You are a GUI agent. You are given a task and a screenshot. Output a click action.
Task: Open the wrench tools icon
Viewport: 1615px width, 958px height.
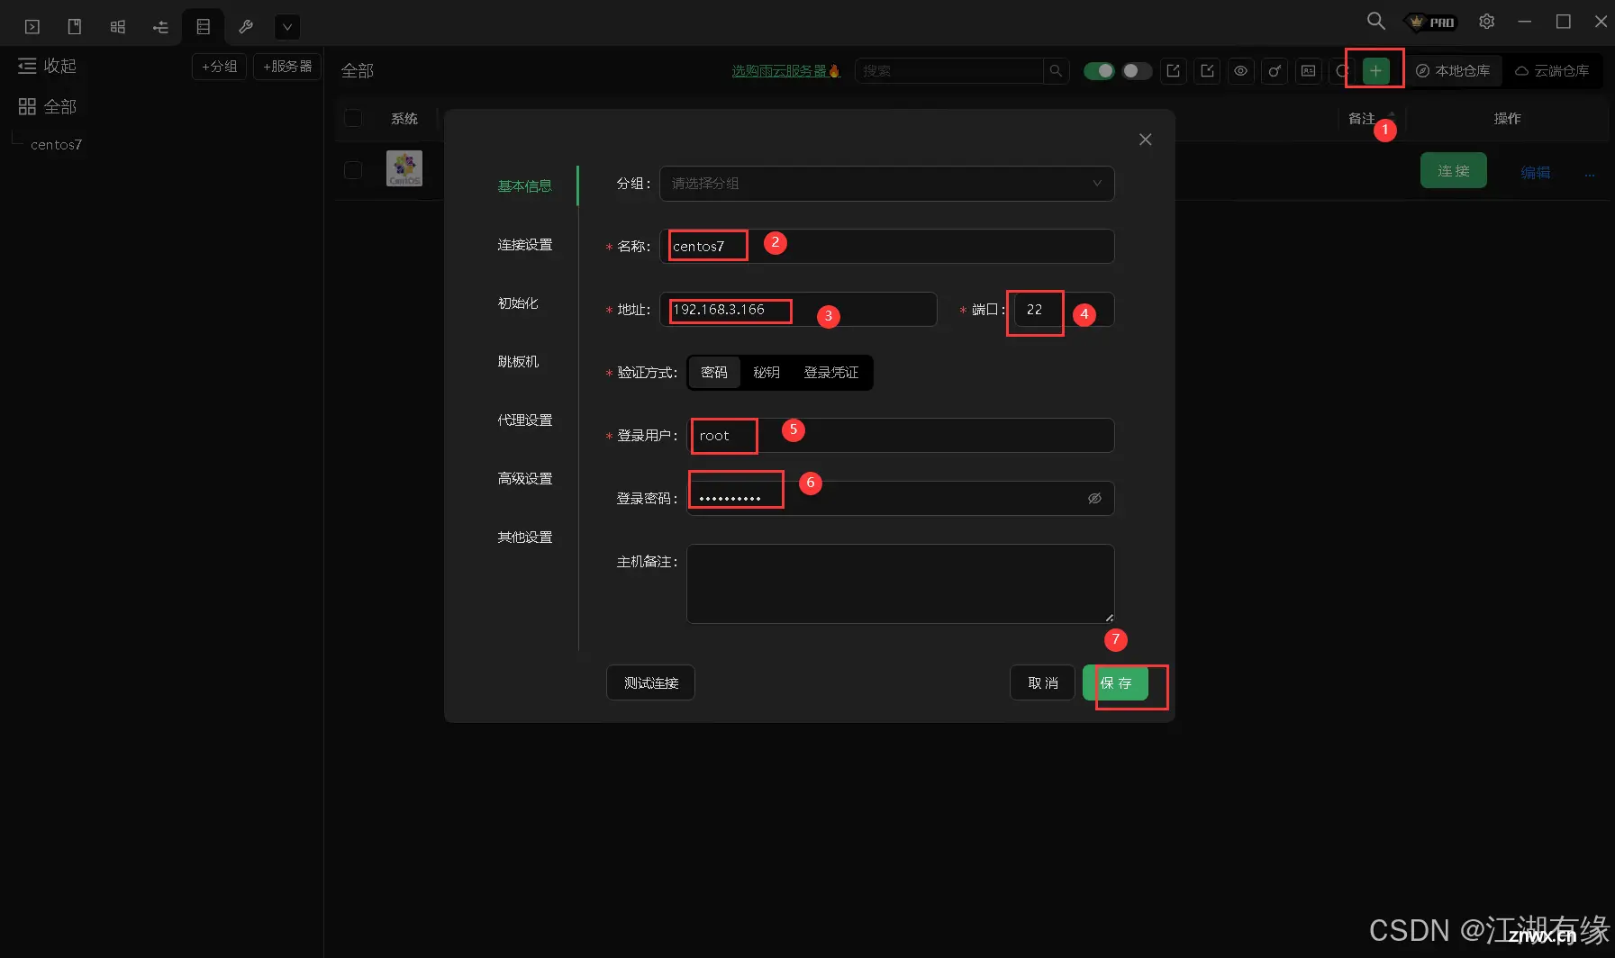(245, 26)
